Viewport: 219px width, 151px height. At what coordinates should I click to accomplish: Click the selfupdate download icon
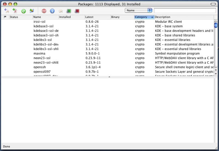click(x=32, y=11)
